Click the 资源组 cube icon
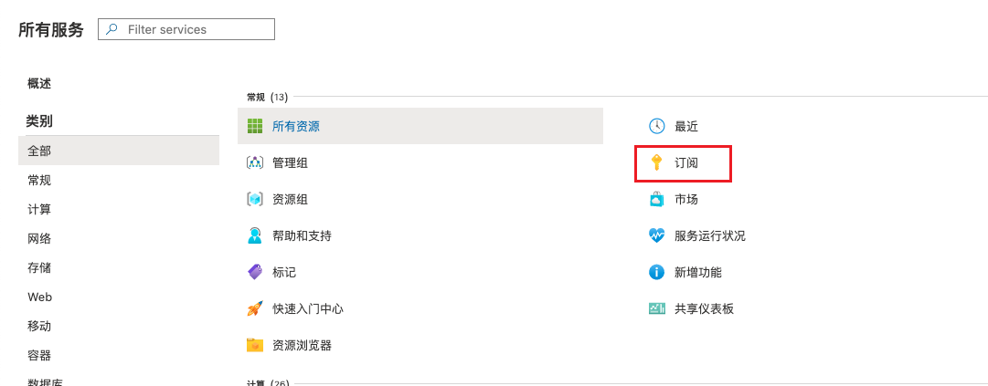Screen dimensions: 988x386 click(255, 199)
